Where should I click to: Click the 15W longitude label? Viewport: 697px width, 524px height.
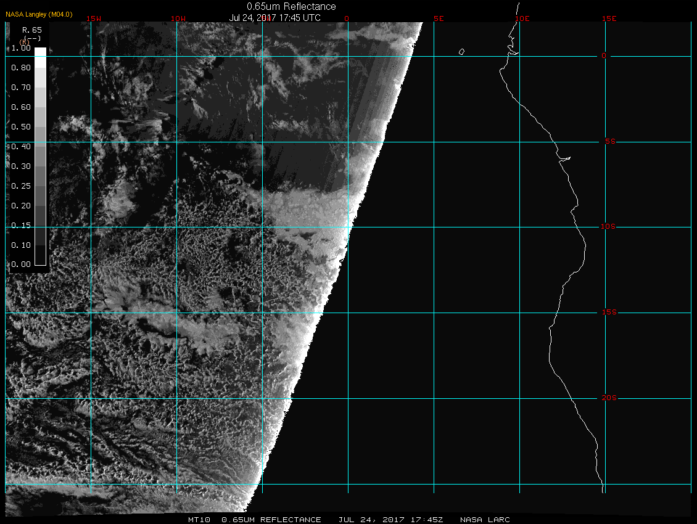click(x=93, y=18)
